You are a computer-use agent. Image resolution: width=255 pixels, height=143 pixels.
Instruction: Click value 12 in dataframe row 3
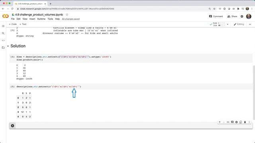pos(22,112)
